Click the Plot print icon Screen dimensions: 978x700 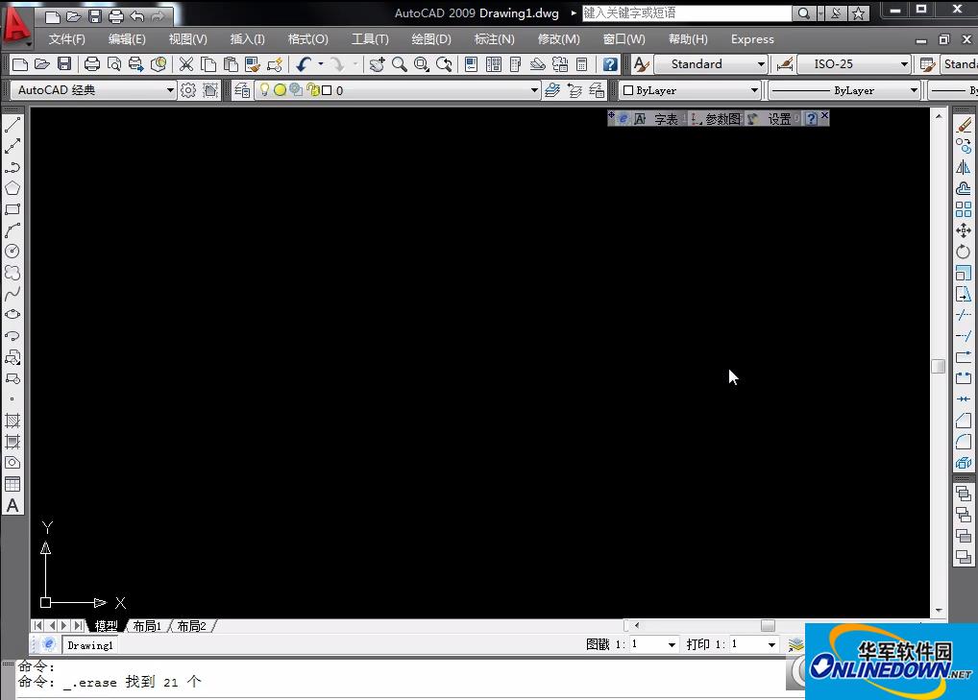click(91, 63)
